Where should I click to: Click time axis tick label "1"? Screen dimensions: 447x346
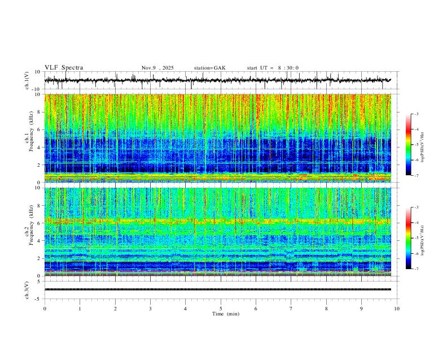[80, 309]
